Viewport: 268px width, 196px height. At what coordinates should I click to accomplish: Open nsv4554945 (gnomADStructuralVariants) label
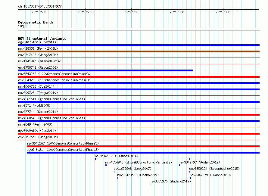click(139, 162)
